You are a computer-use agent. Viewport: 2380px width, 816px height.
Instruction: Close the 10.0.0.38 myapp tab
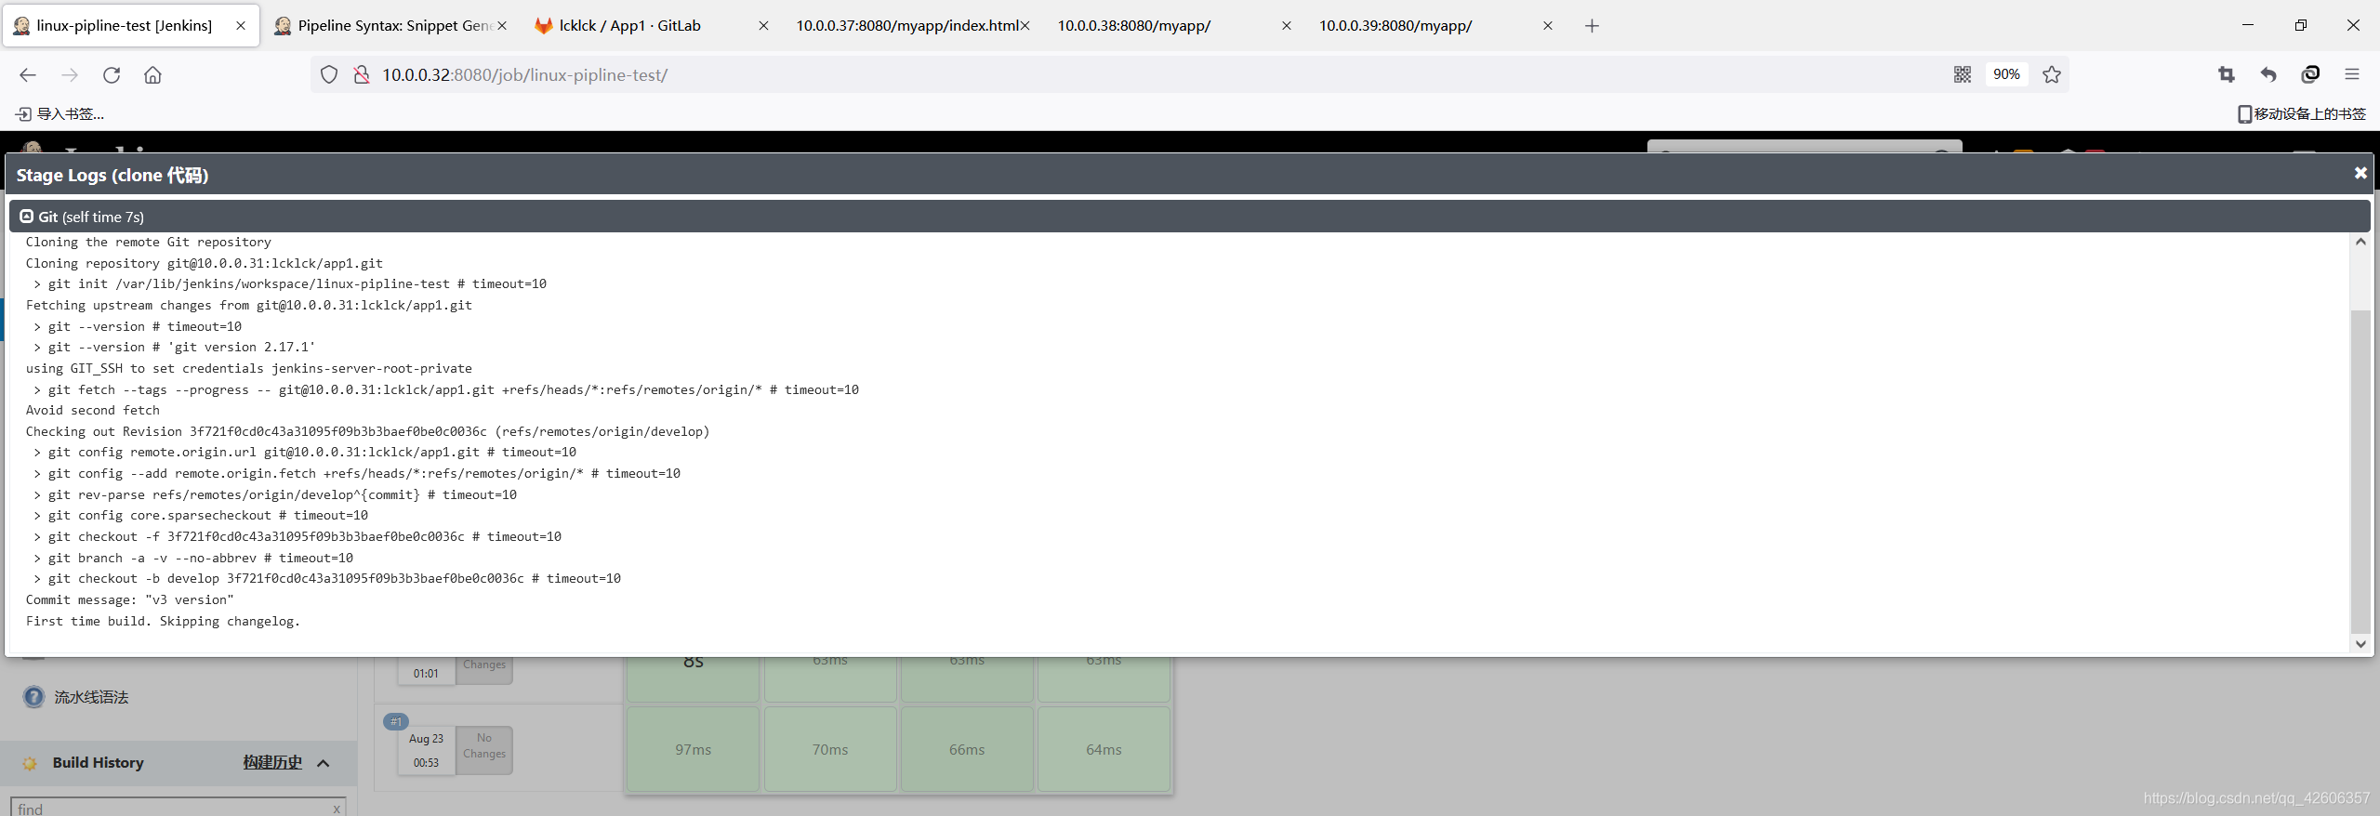tap(1287, 26)
